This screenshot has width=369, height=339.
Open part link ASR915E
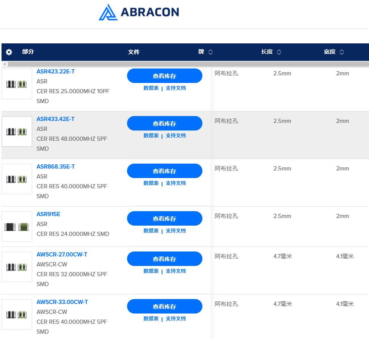click(48, 214)
